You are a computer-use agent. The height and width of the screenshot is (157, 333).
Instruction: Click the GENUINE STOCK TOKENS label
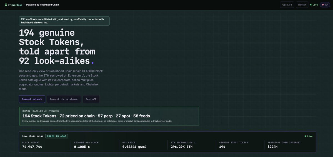click(233, 143)
